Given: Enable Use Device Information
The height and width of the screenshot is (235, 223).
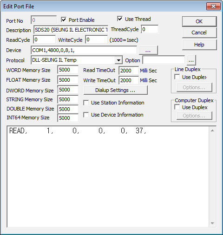Looking at the screenshot, I should (x=86, y=115).
